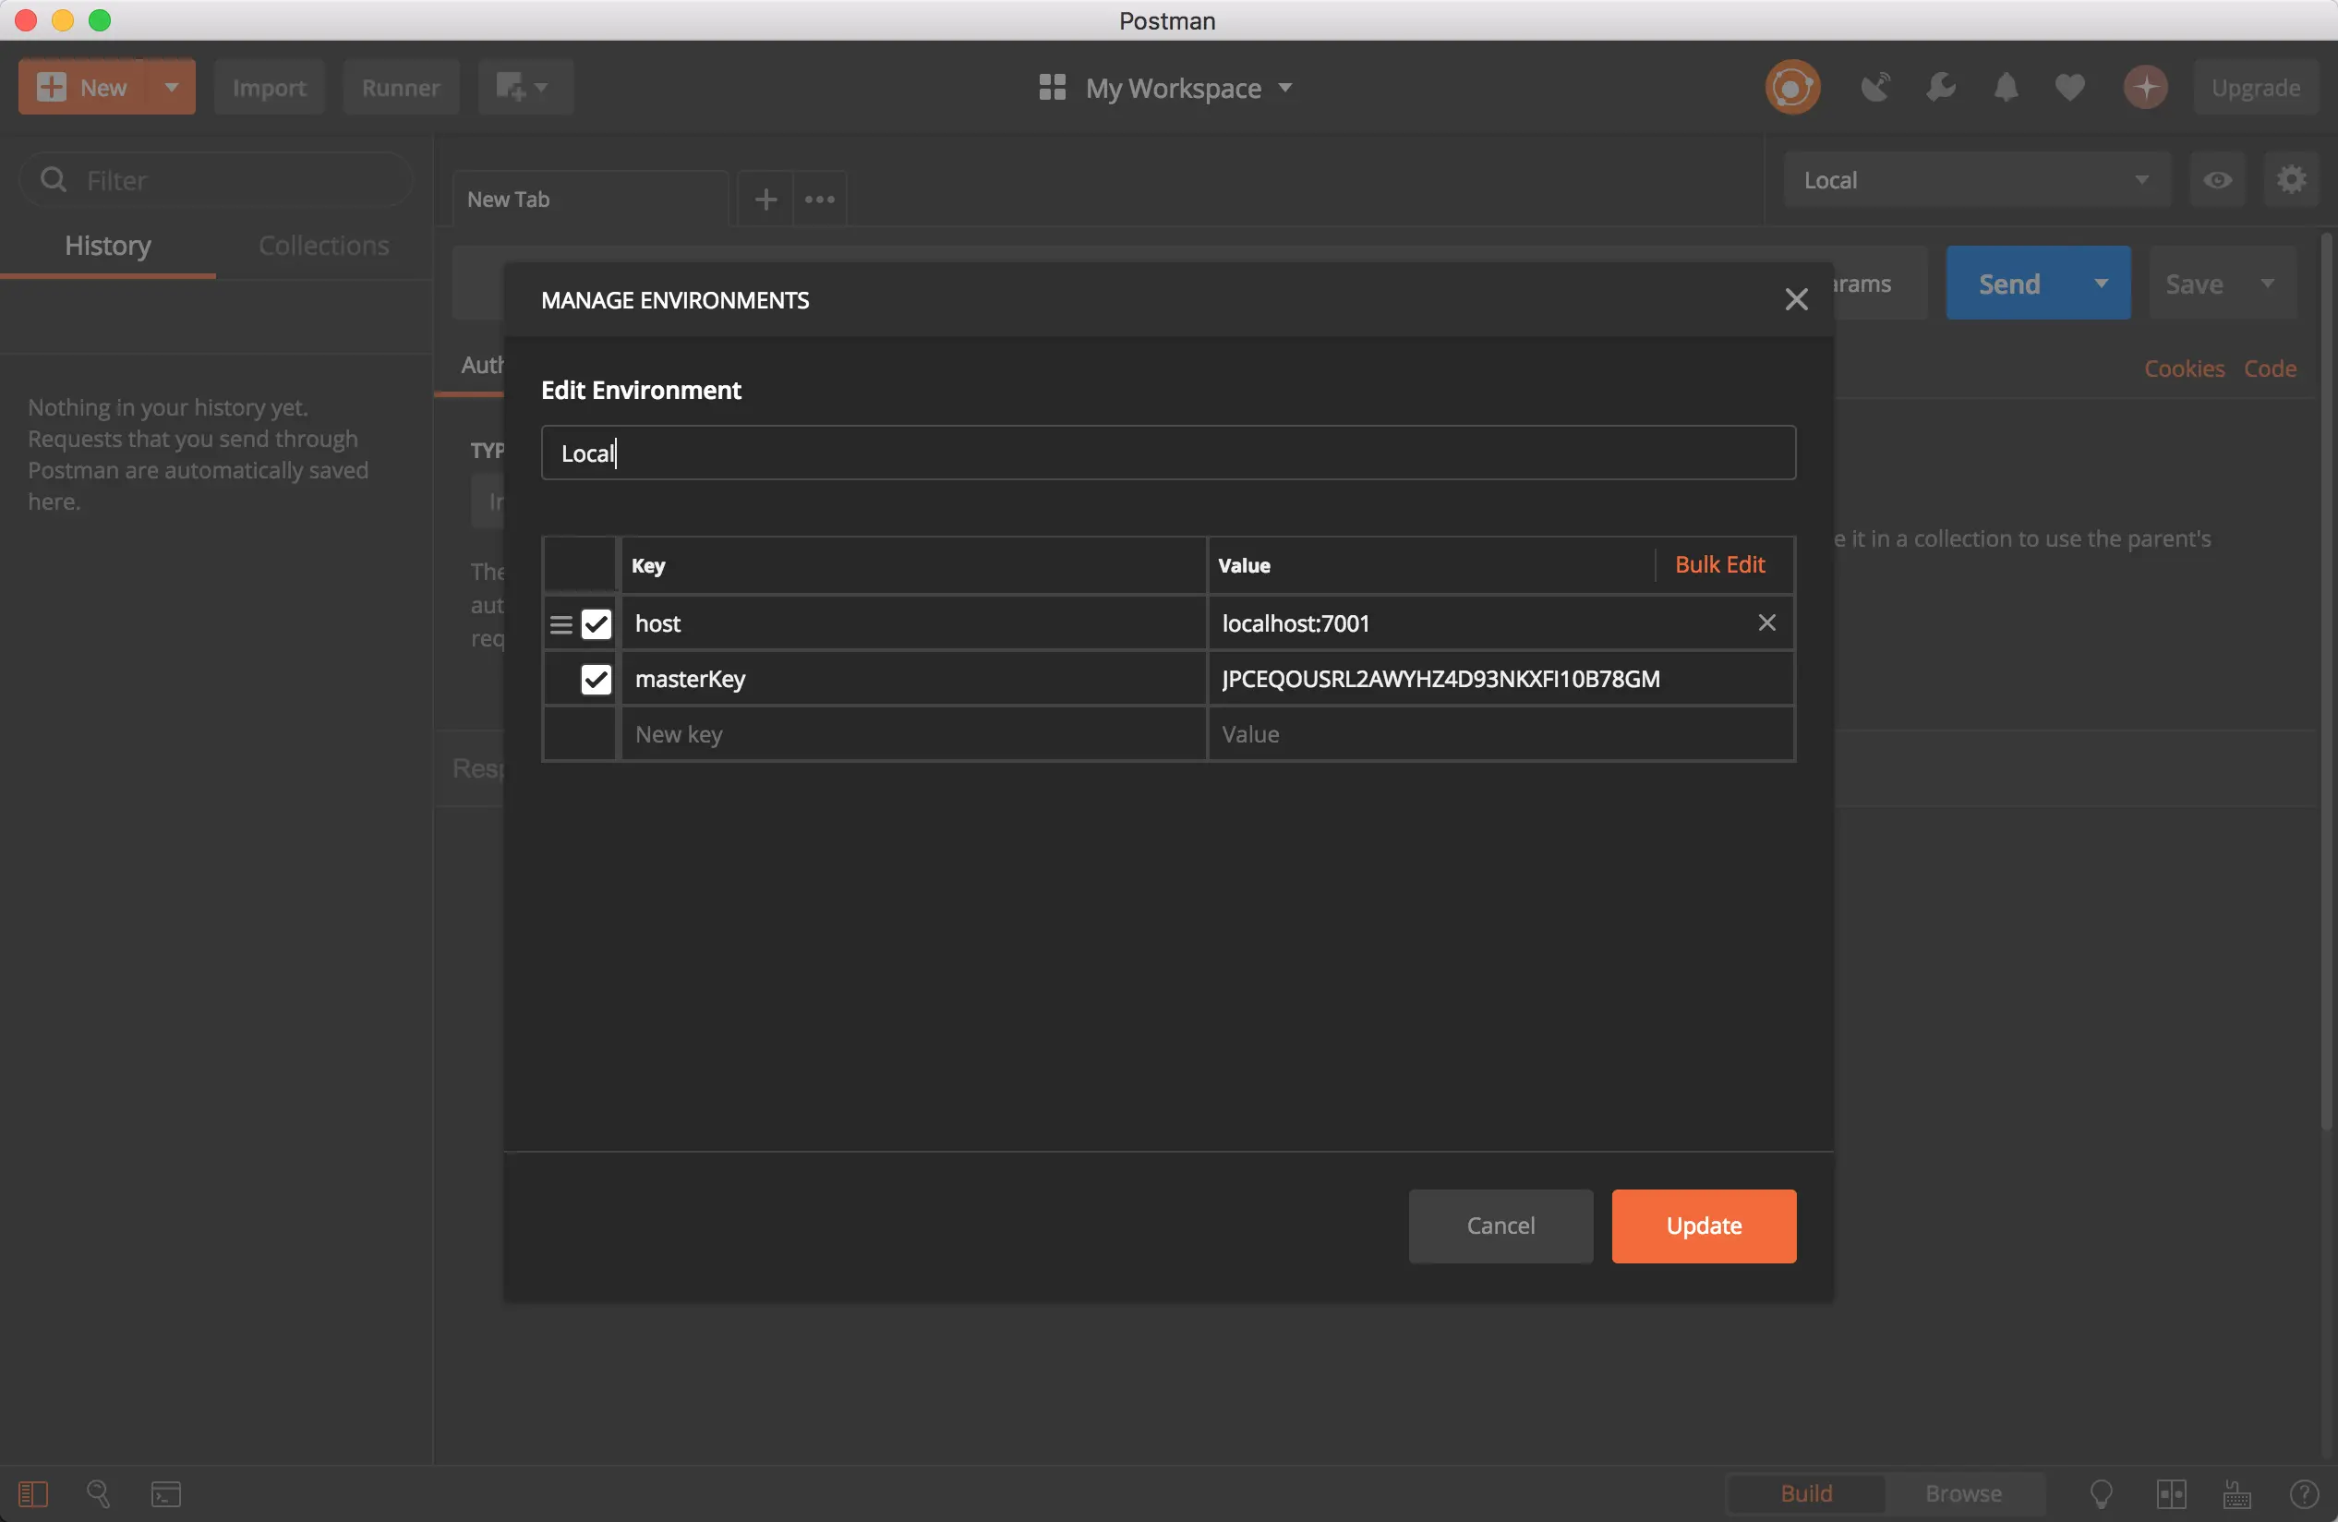Click the orange Update button
2338x1522 pixels.
(1704, 1226)
